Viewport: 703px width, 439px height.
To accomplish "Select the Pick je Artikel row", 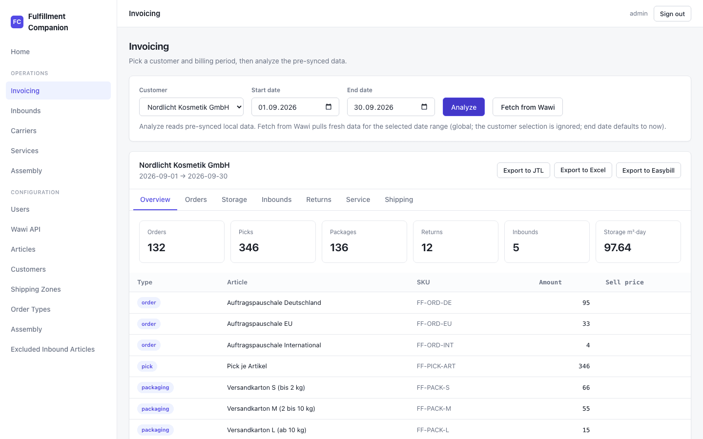I will point(410,366).
